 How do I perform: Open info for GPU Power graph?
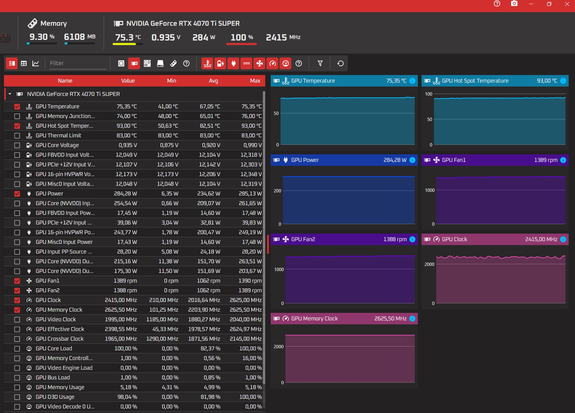412,160
